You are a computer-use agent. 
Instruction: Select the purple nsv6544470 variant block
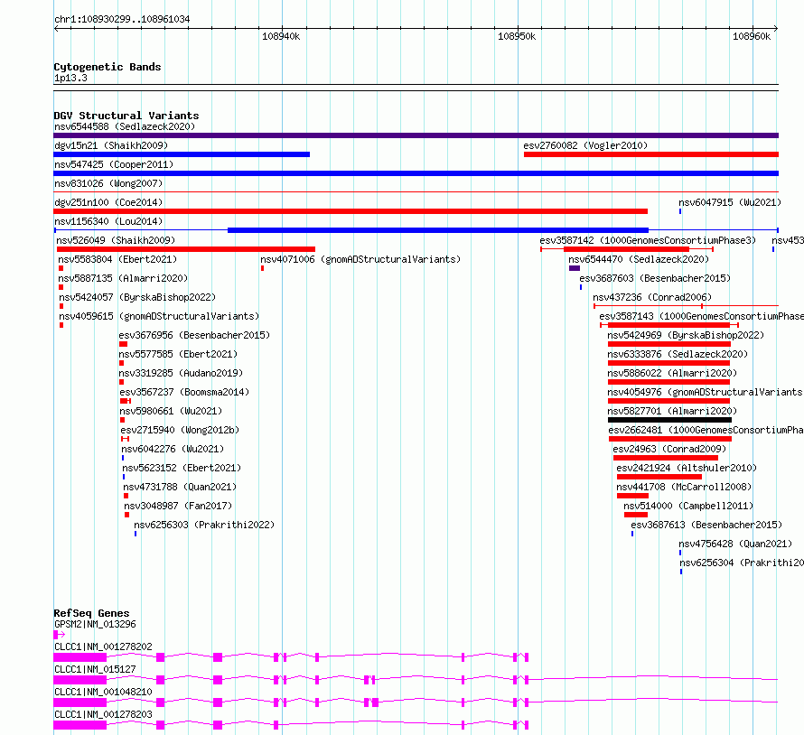point(575,268)
